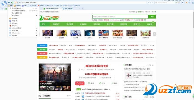The width and height of the screenshot is (194, 100).
Task: Click the star icon inside the address bar
Action: coord(150,2)
